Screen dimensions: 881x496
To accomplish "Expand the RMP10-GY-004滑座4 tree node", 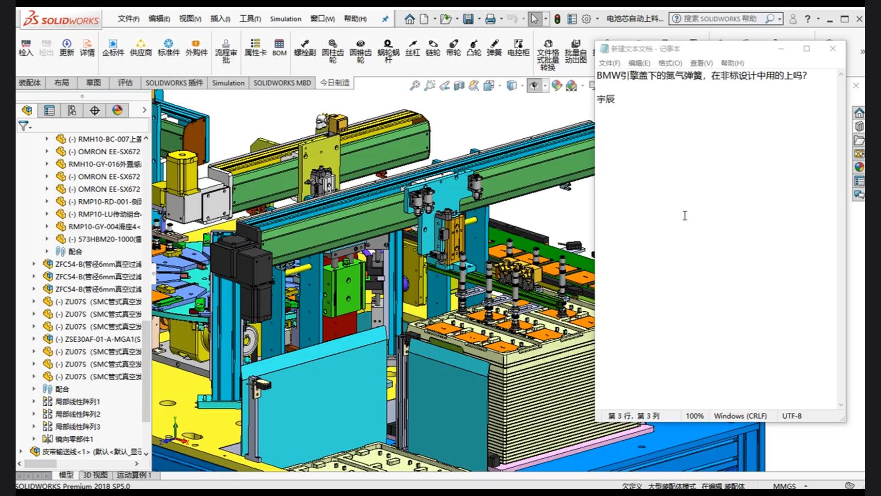I will pos(47,226).
